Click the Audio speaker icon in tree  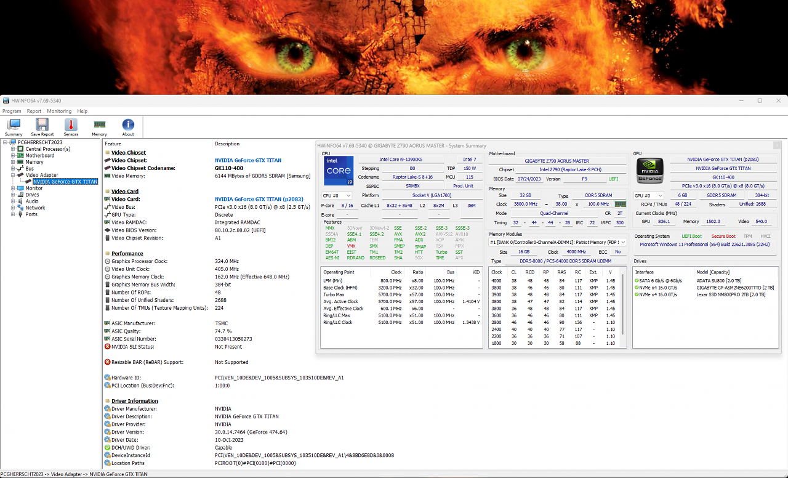pos(21,201)
